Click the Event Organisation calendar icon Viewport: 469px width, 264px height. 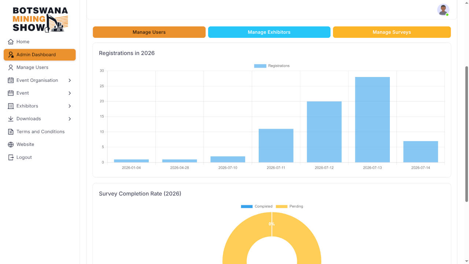[11, 80]
